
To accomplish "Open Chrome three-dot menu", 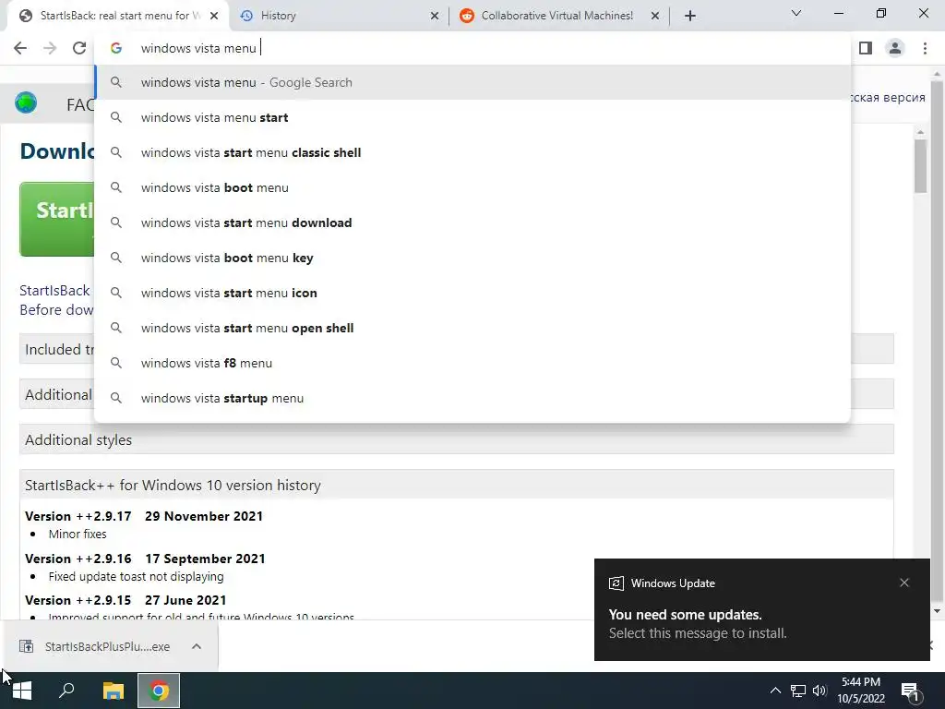I will pyautogui.click(x=925, y=48).
